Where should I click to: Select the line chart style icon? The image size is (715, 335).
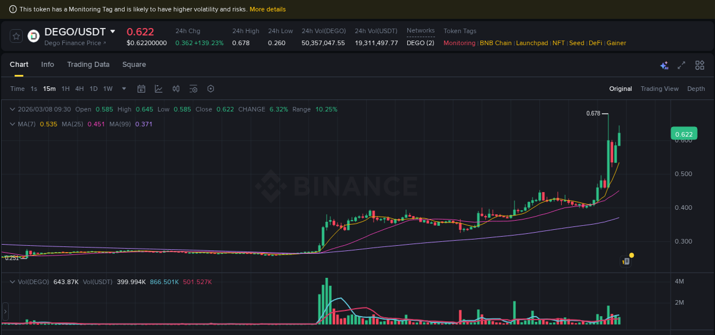coord(158,89)
